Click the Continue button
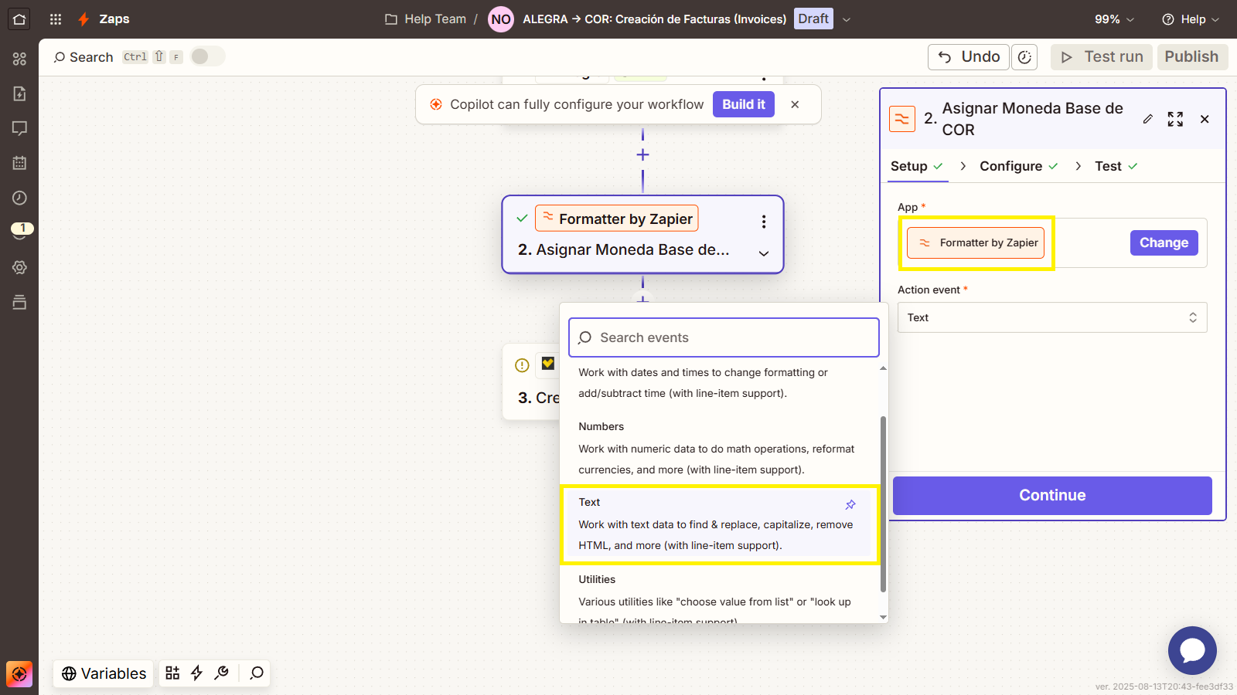Image resolution: width=1237 pixels, height=695 pixels. coord(1052,496)
